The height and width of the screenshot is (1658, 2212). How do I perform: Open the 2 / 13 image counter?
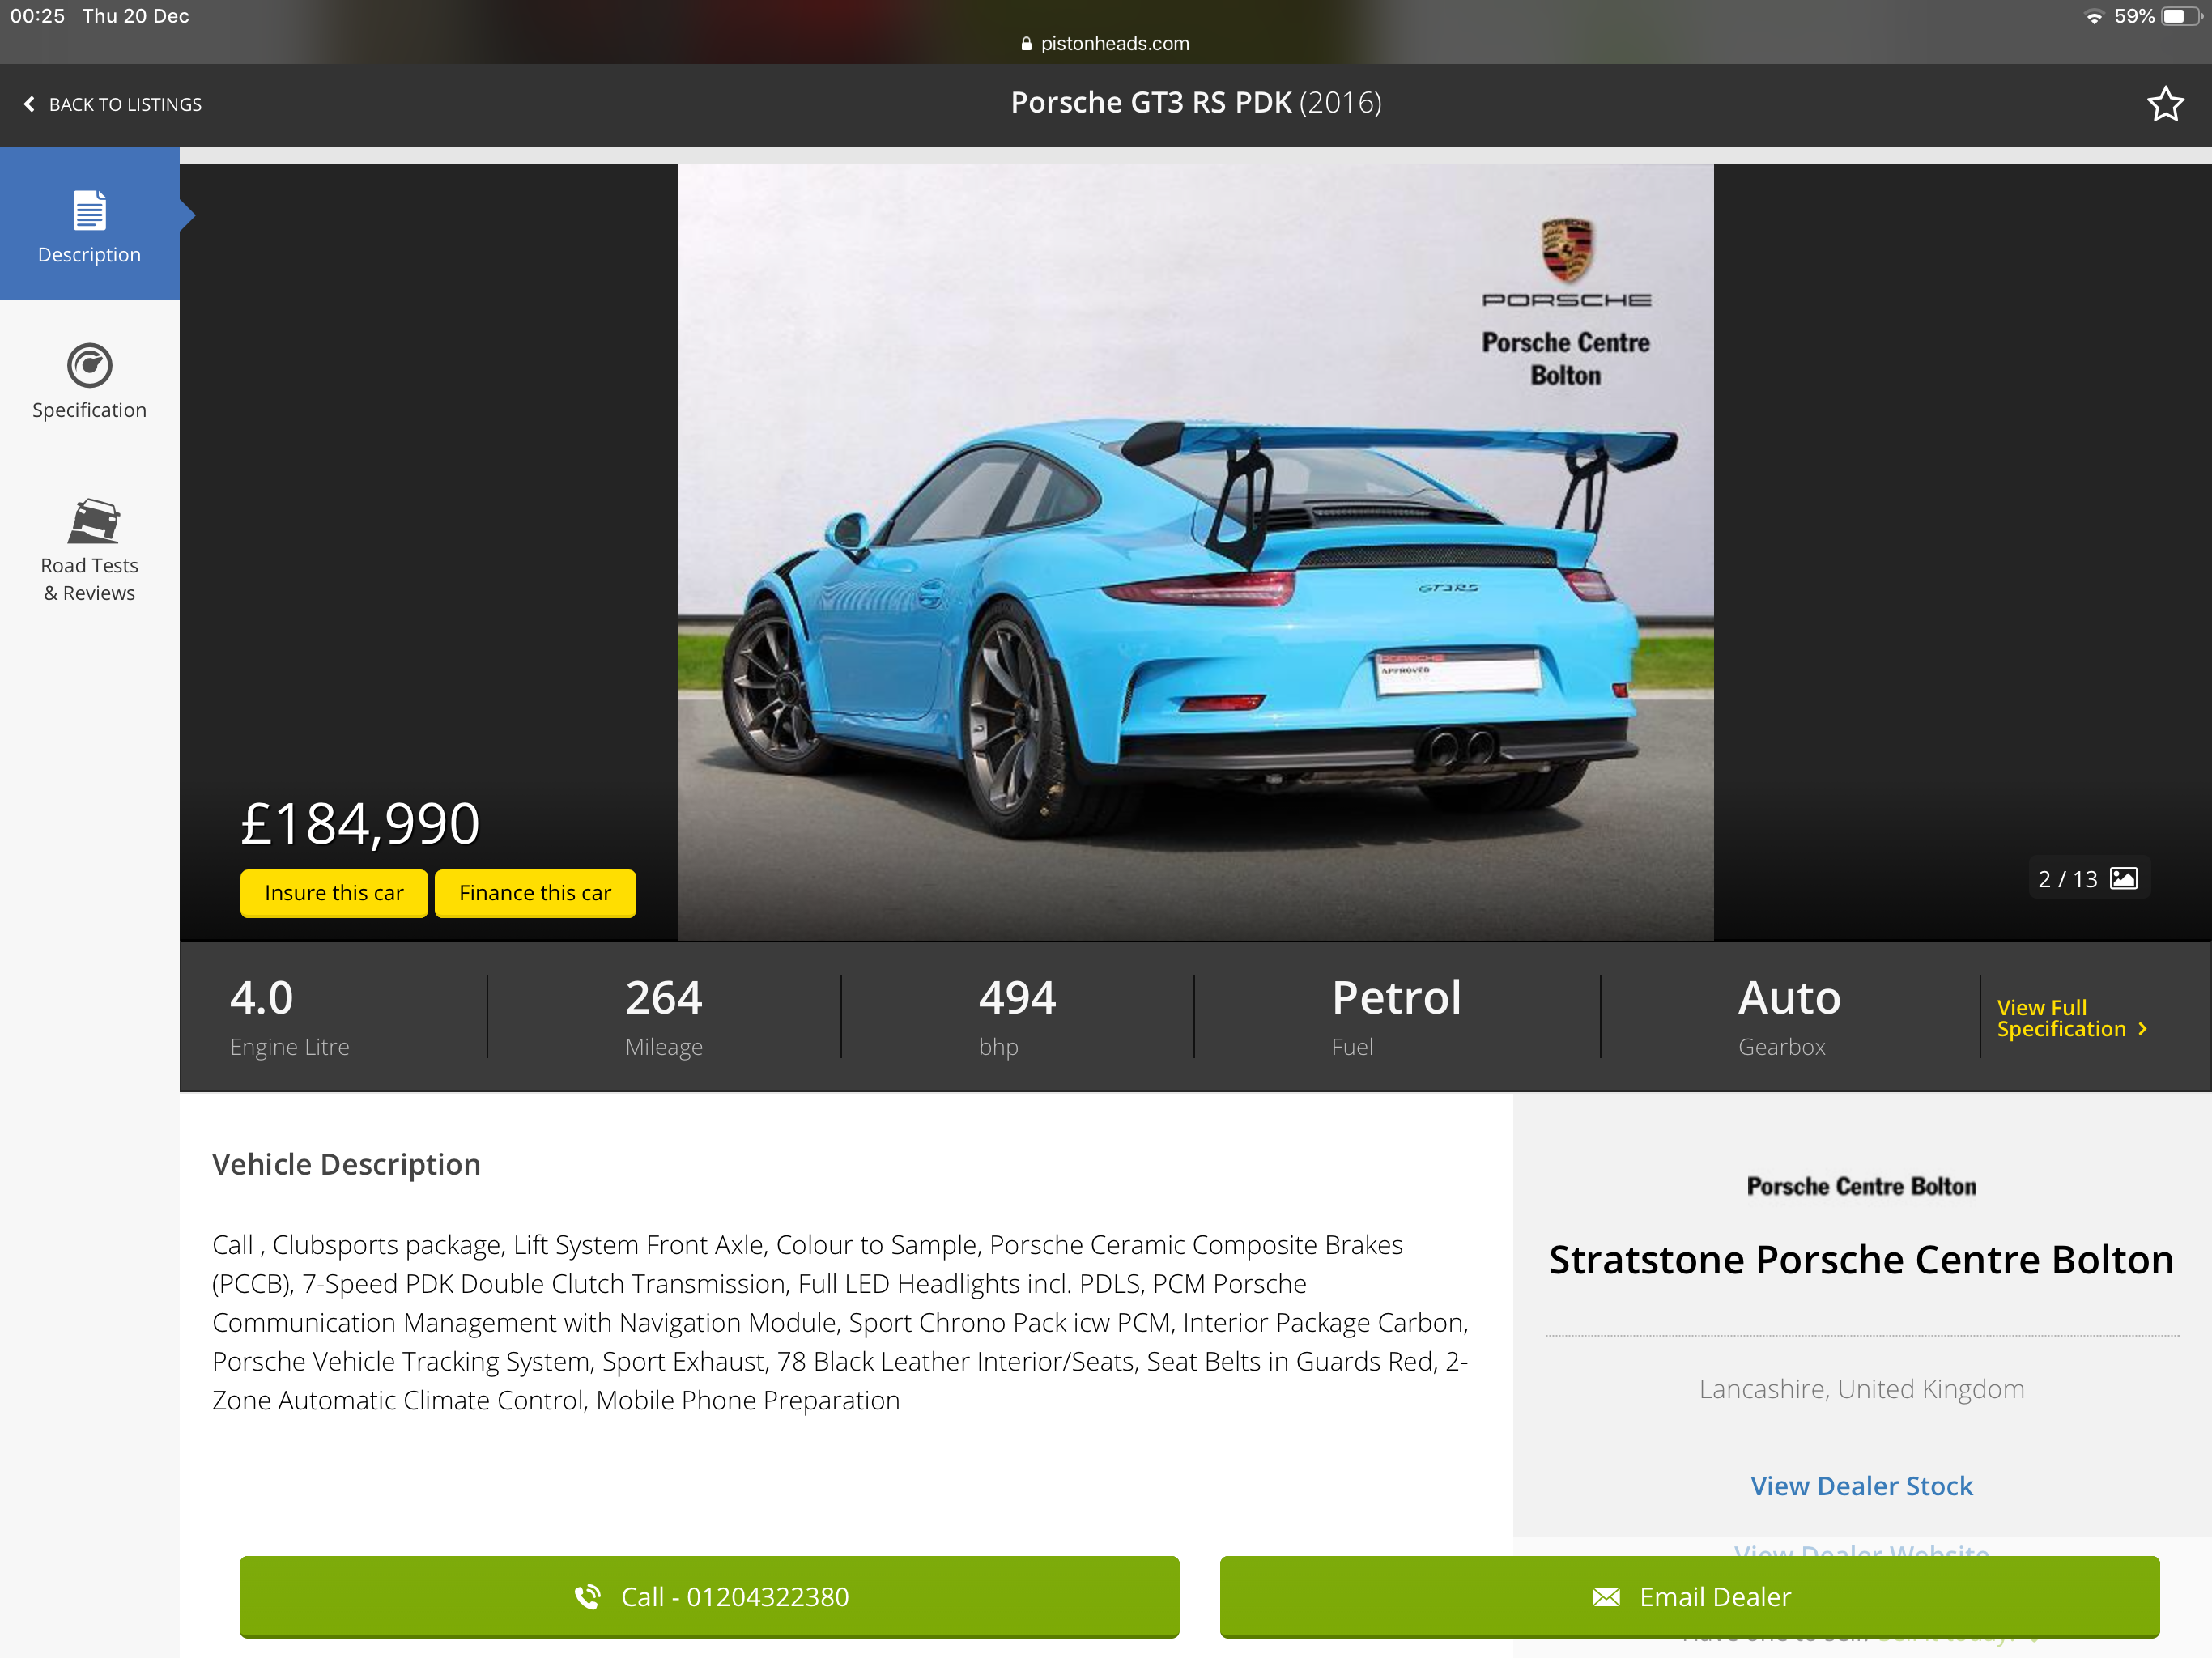pos(2067,879)
